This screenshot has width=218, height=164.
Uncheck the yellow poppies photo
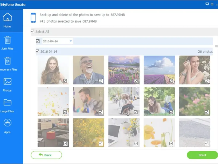171,143
